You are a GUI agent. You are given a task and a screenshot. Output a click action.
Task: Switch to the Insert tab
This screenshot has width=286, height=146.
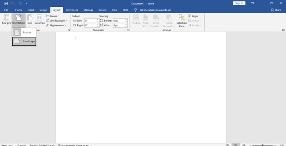[x=31, y=10]
